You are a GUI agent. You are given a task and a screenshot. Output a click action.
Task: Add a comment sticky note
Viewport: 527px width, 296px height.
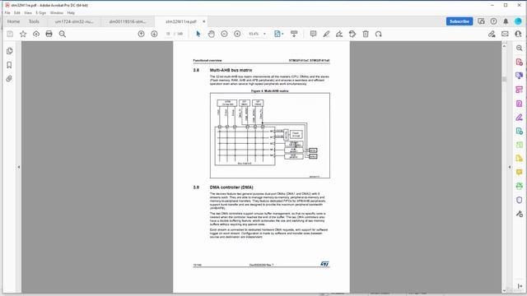[313, 34]
